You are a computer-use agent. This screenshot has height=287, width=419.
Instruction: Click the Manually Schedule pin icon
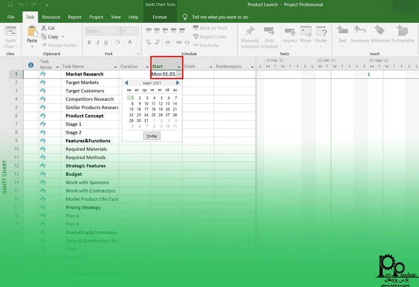tap(250, 31)
